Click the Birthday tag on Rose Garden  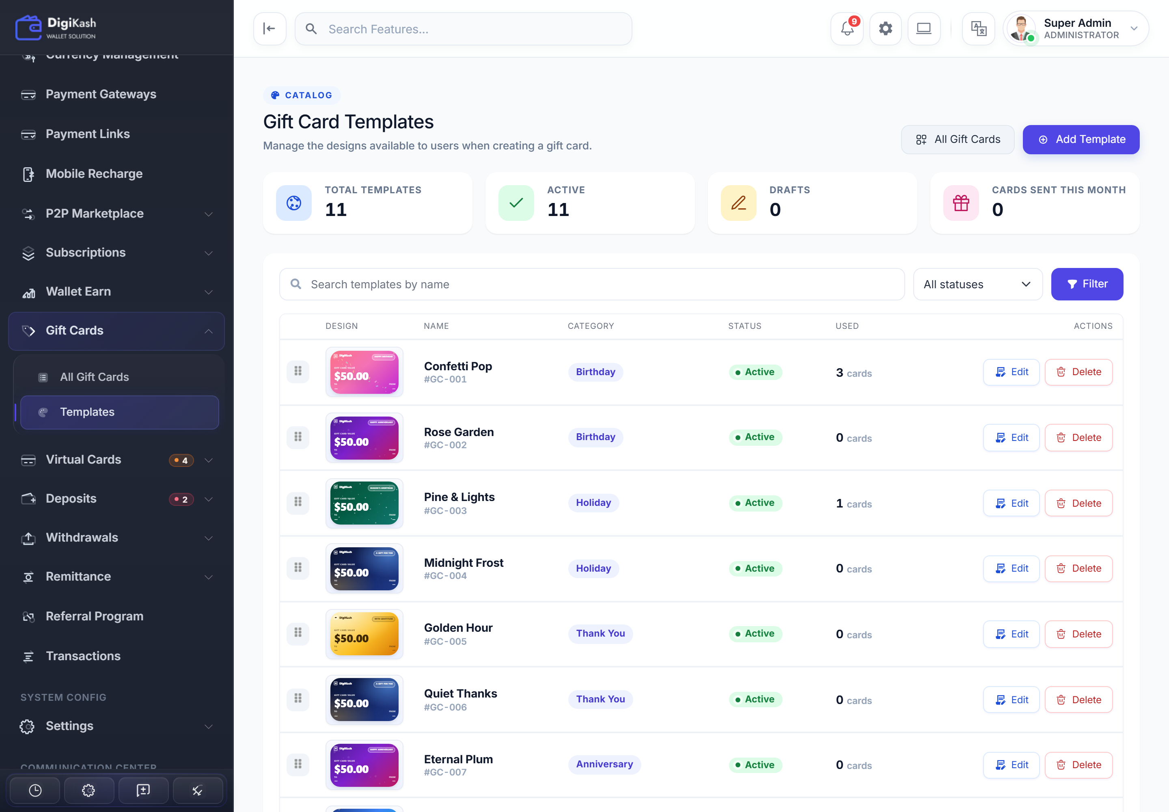point(595,437)
